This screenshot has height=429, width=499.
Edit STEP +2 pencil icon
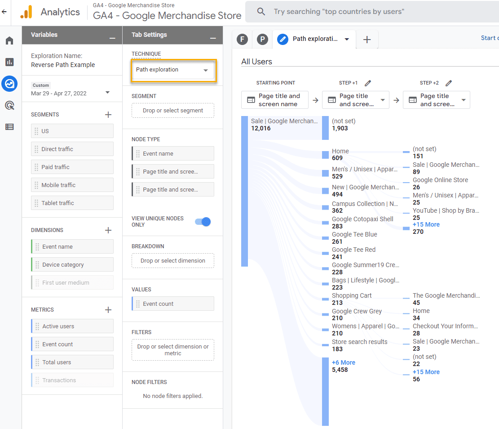[x=449, y=83]
